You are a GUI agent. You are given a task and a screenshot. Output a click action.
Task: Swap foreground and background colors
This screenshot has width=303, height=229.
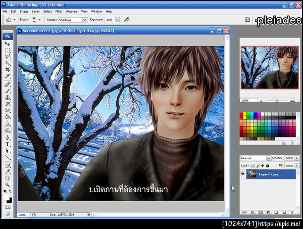[x=10, y=191]
